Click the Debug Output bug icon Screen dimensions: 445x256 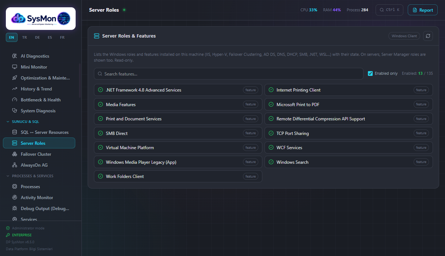(15, 209)
